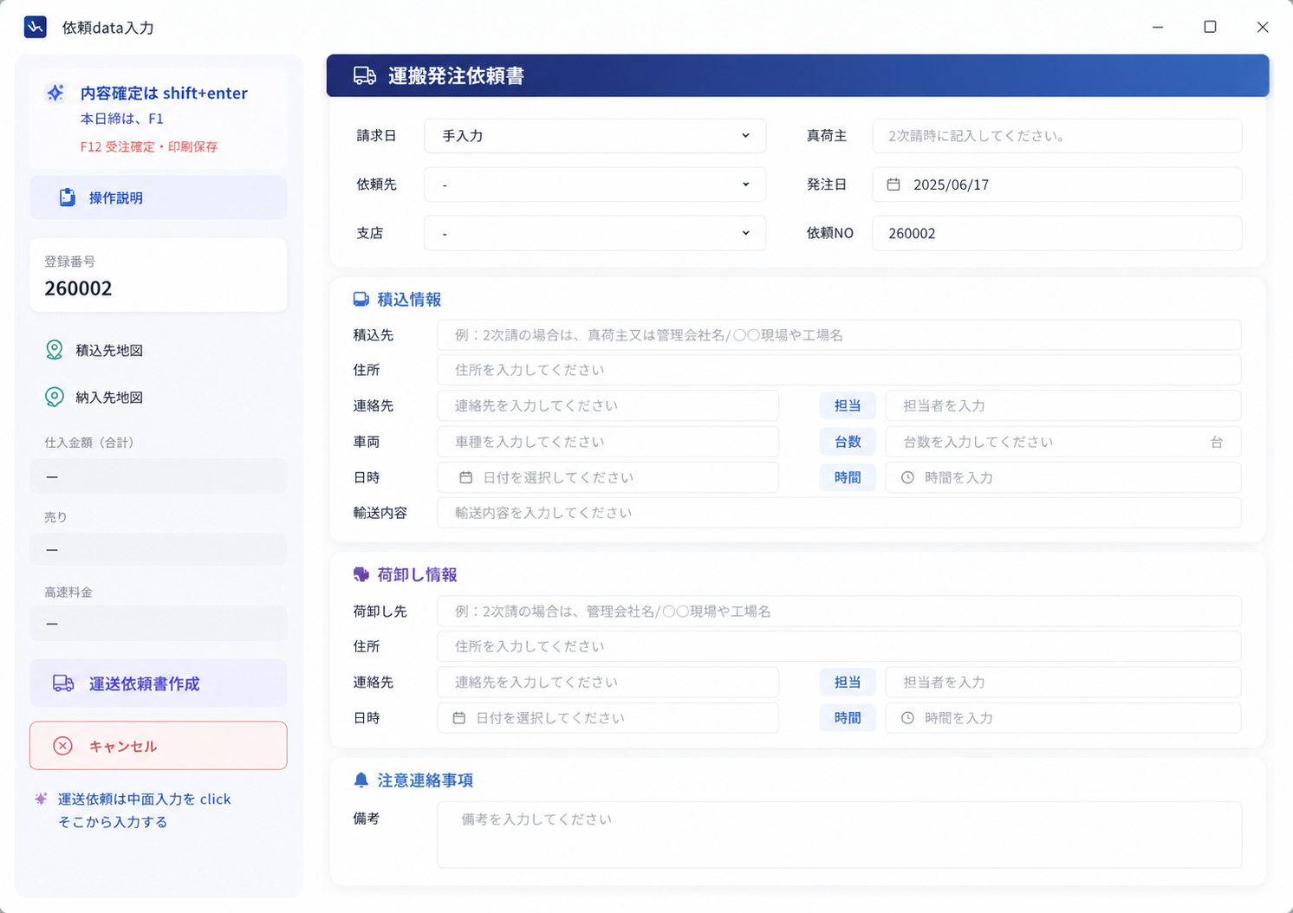Click the 高速料金 value field

pyautogui.click(x=159, y=624)
